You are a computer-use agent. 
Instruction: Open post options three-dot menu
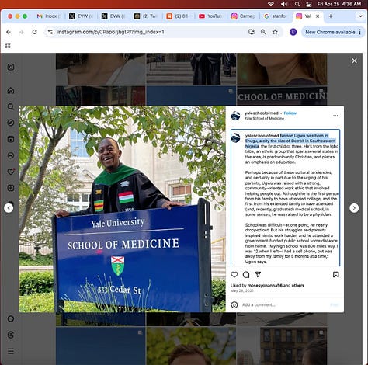pyautogui.click(x=335, y=116)
